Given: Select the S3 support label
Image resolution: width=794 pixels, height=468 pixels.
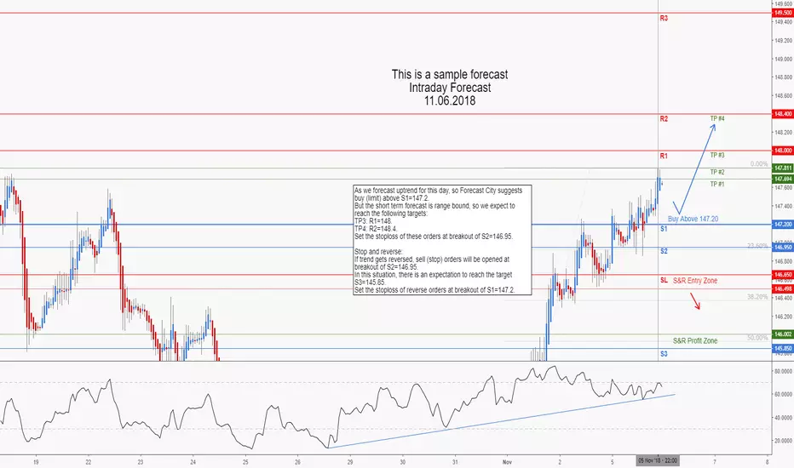Looking at the screenshot, I should 664,354.
